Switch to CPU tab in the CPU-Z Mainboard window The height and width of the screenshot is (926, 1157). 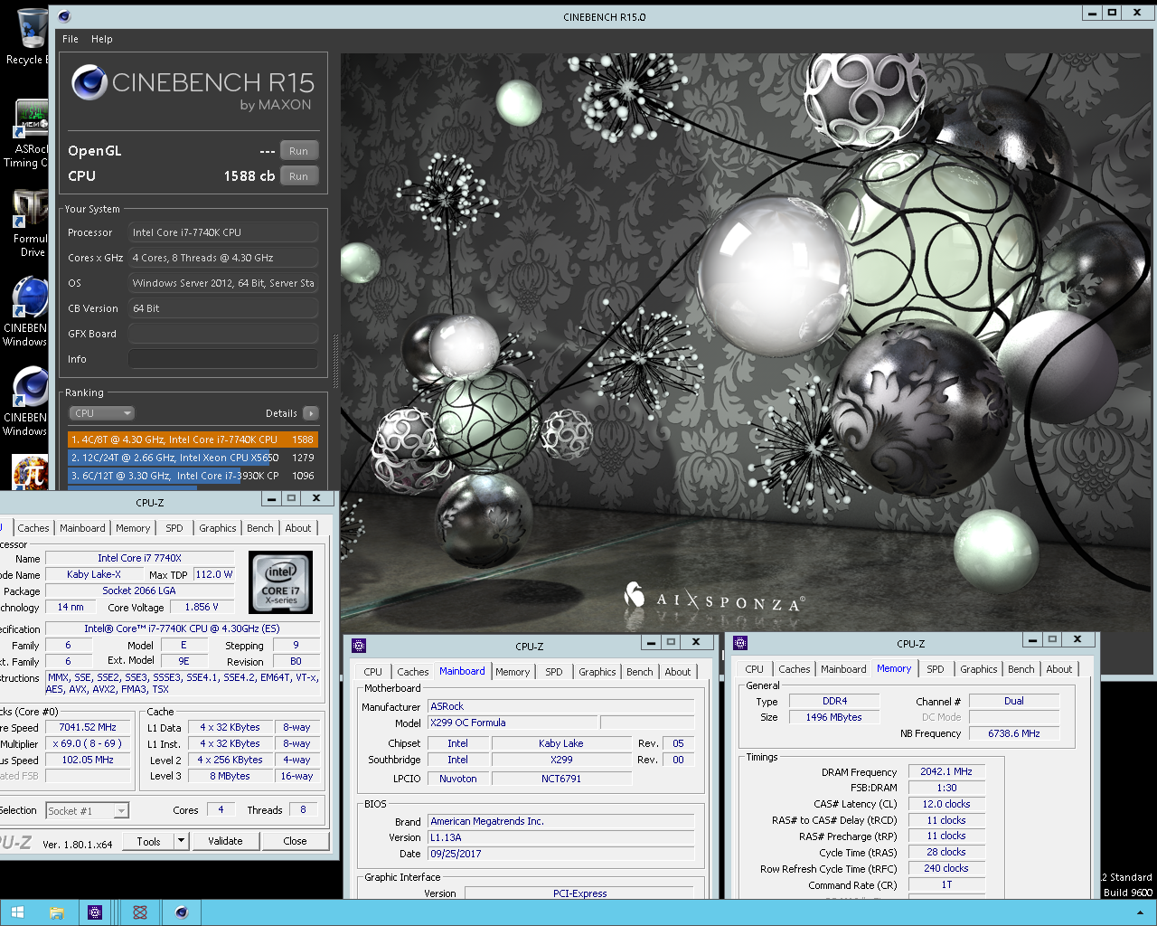pyautogui.click(x=373, y=672)
